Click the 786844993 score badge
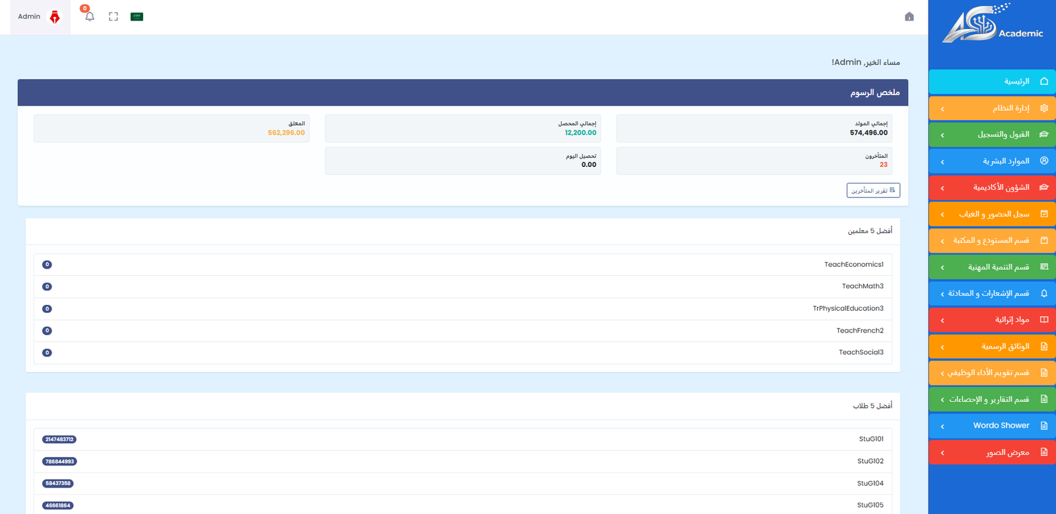Viewport: 1056px width, 514px height. (59, 462)
